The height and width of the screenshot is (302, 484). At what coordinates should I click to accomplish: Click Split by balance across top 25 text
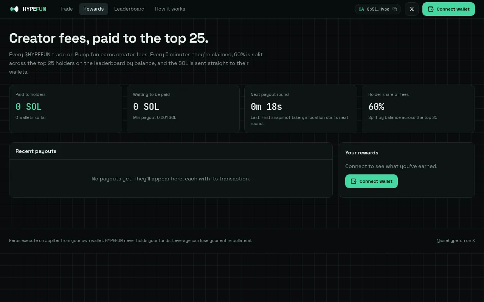pyautogui.click(x=403, y=117)
